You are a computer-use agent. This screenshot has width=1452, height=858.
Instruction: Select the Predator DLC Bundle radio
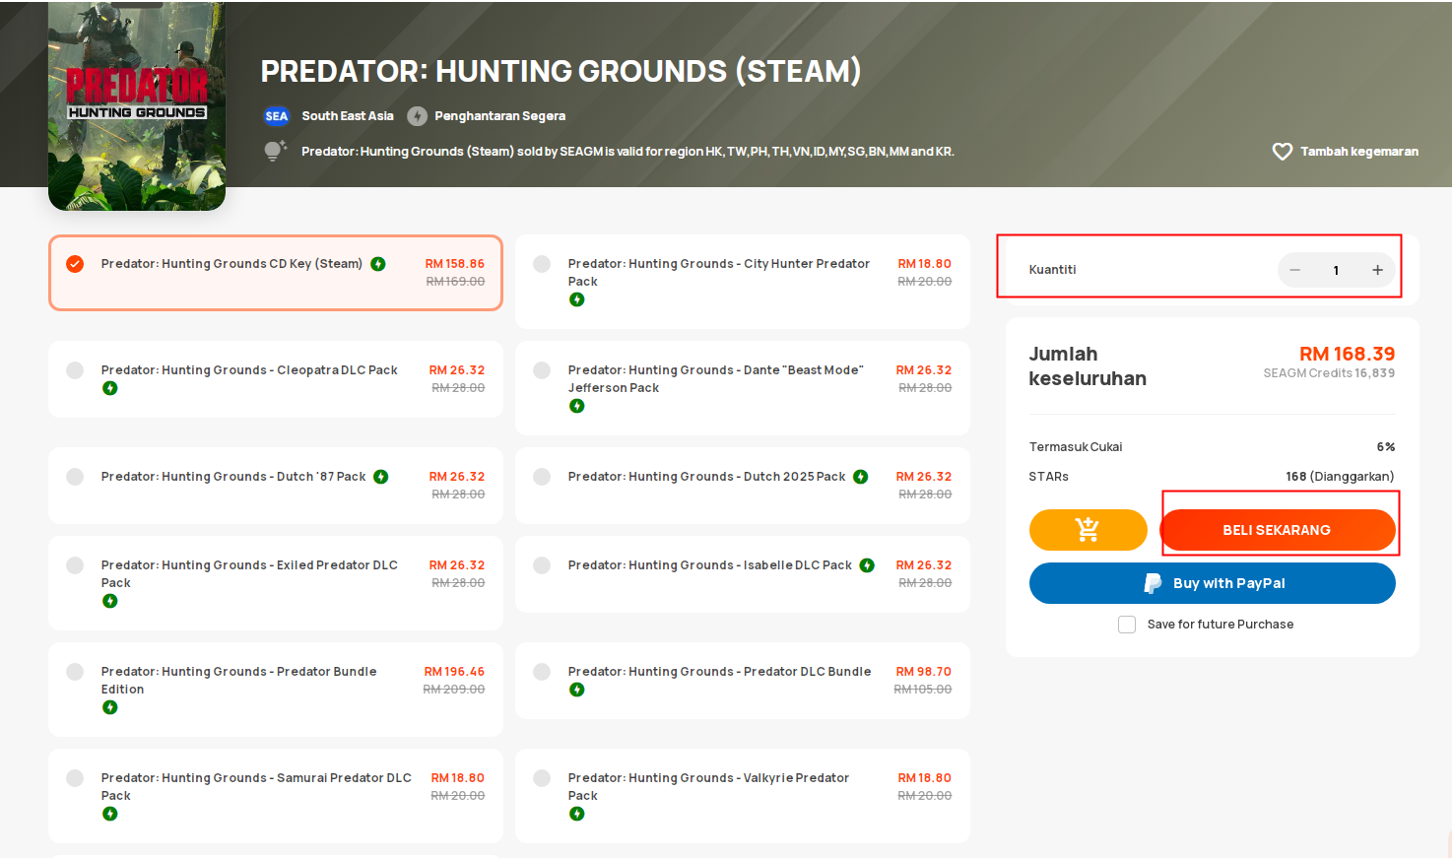[542, 672]
